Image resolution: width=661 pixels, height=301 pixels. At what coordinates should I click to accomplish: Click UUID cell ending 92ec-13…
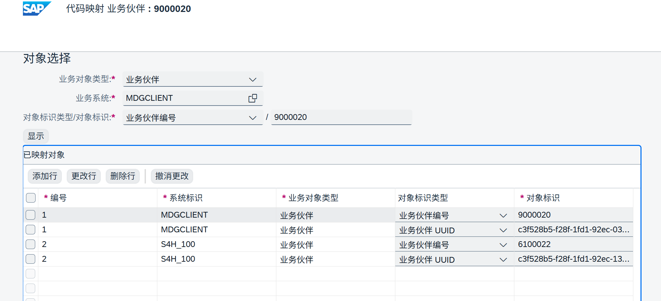tap(573, 259)
